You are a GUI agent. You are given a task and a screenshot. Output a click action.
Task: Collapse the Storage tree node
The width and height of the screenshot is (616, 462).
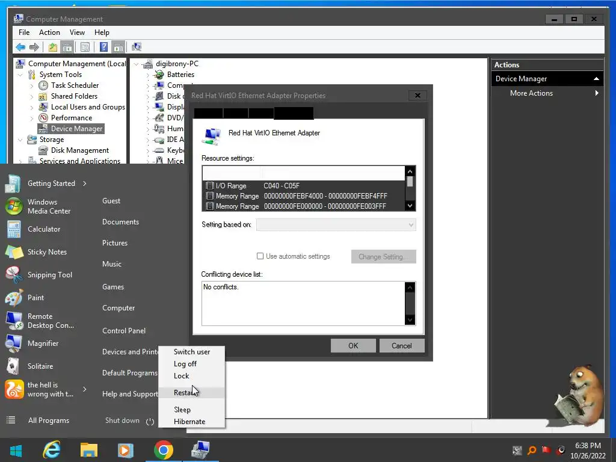click(20, 140)
